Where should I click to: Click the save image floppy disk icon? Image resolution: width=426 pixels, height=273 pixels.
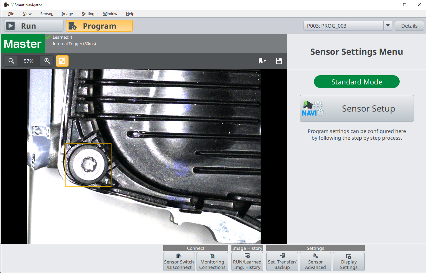point(279,61)
